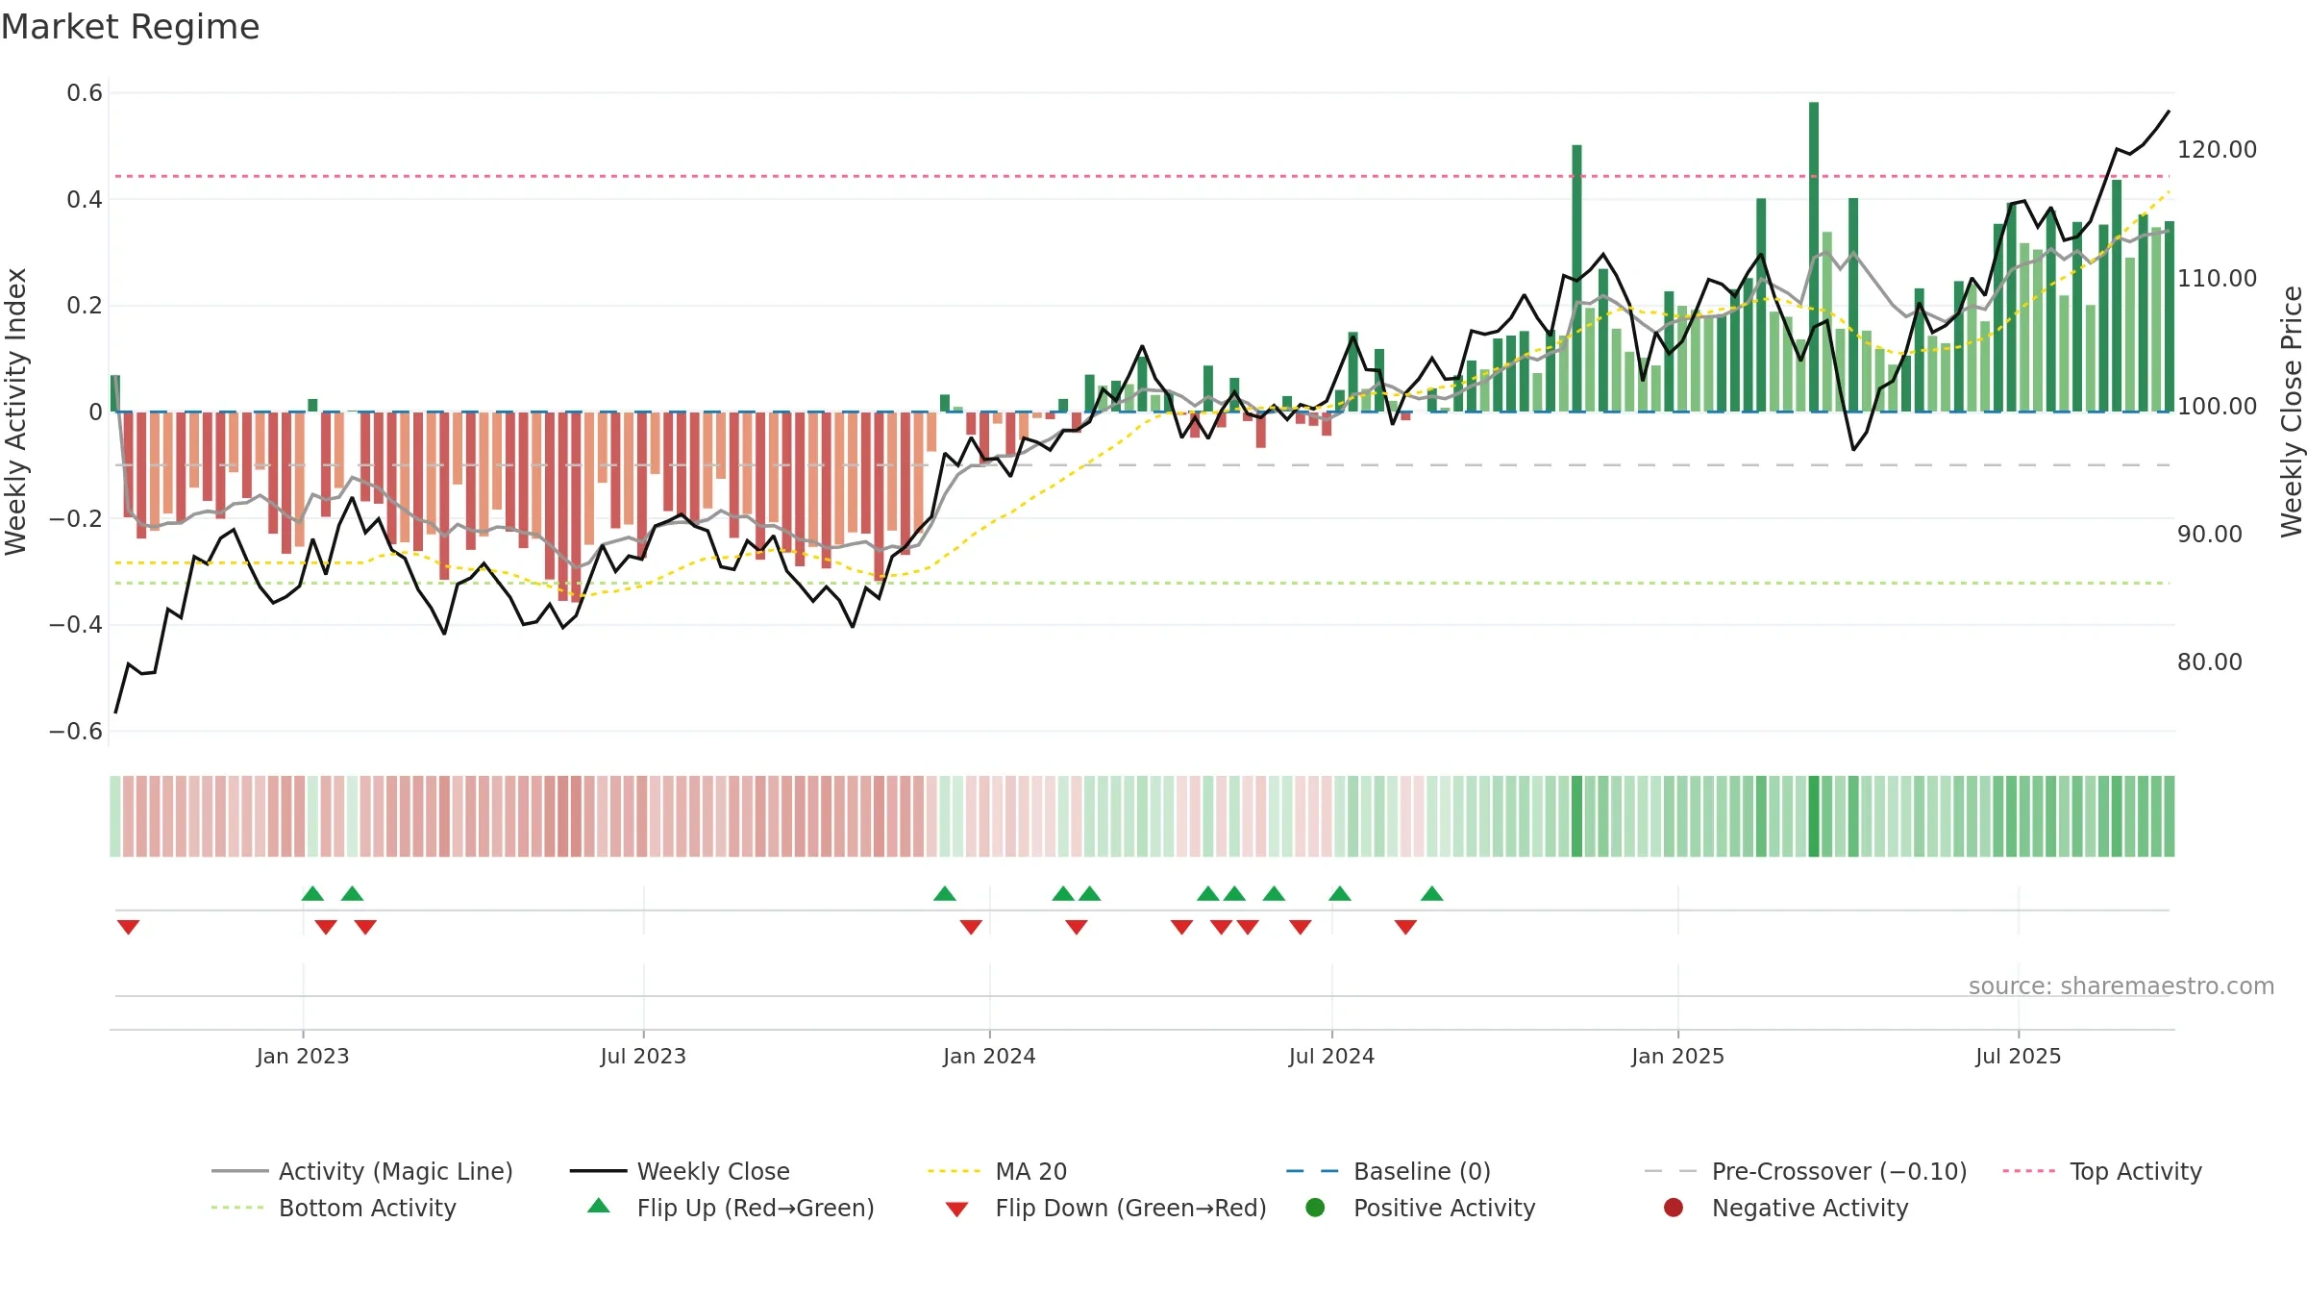Screen dimensions: 2307x1298
Task: Click the Flip Up (Red→Green) legend label
Action: click(756, 1208)
